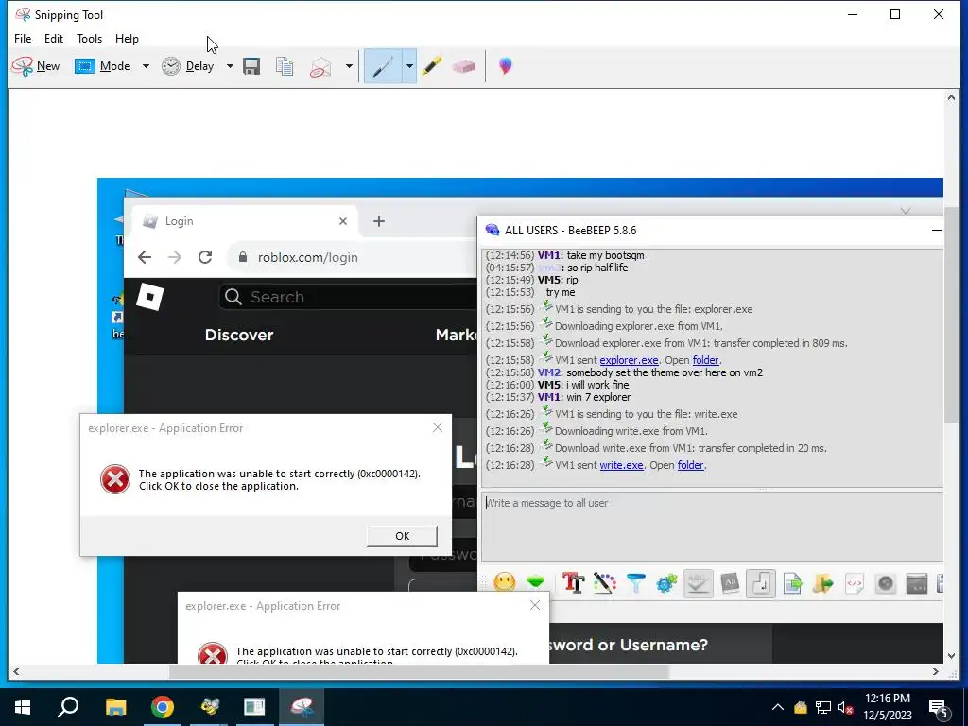Click the BeeBEEP dictionary Aa icon

tap(730, 582)
